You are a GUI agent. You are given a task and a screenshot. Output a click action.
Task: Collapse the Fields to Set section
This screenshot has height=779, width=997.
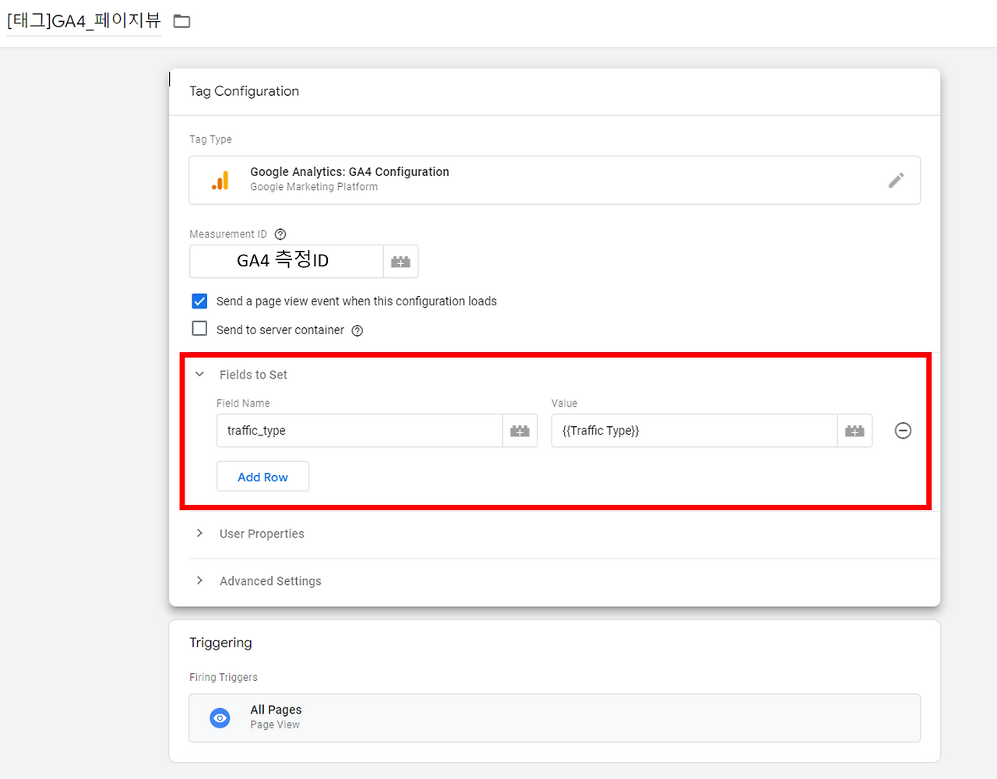click(x=200, y=375)
